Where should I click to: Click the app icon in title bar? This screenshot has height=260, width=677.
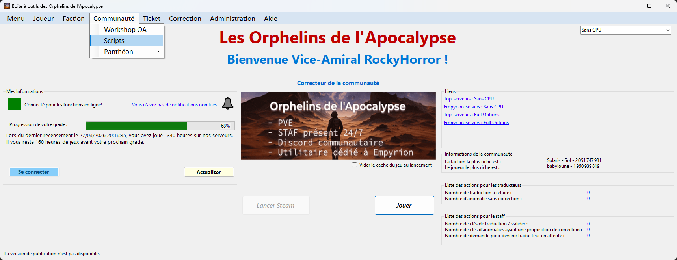6,6
